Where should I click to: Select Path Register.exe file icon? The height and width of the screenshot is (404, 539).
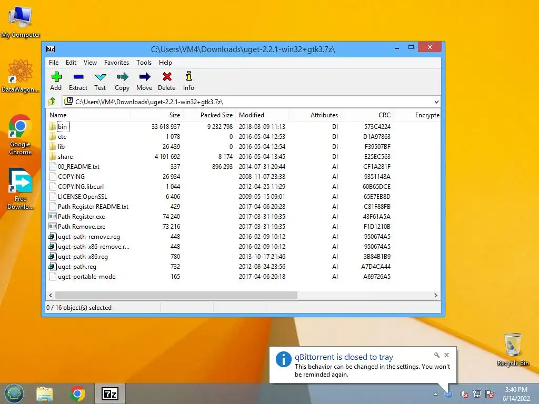pyautogui.click(x=53, y=216)
